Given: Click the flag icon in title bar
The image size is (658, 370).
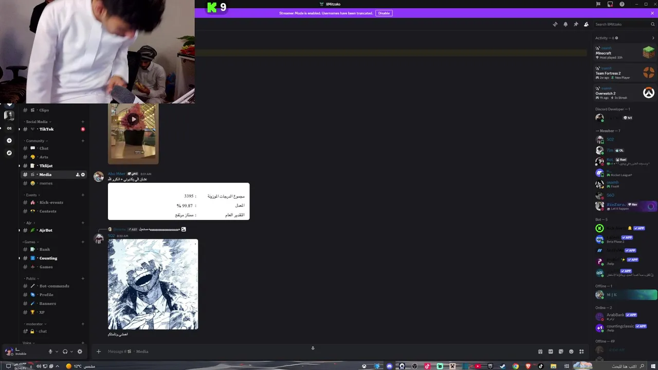Looking at the screenshot, I should point(598,4).
